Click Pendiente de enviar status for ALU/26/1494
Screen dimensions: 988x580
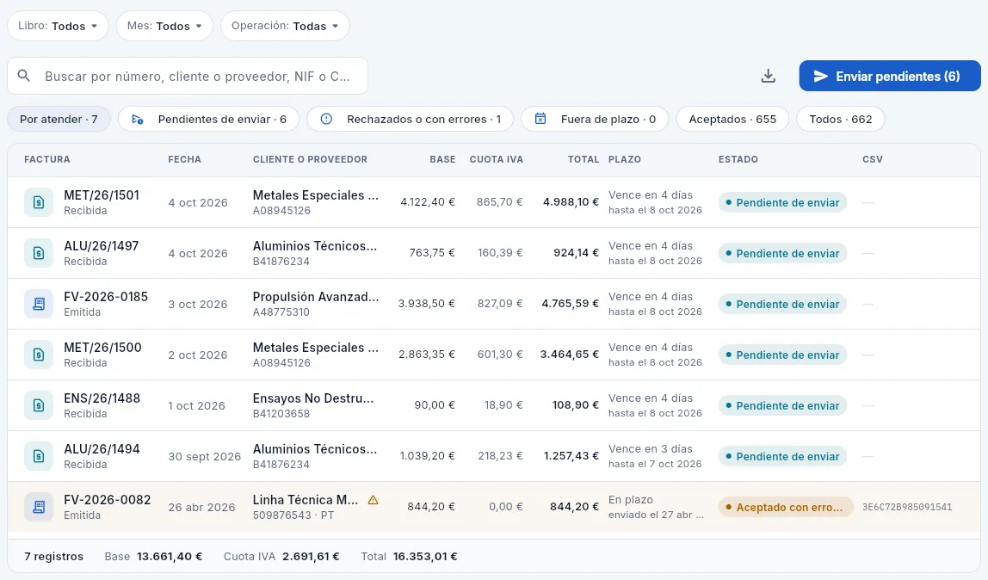[x=782, y=457]
